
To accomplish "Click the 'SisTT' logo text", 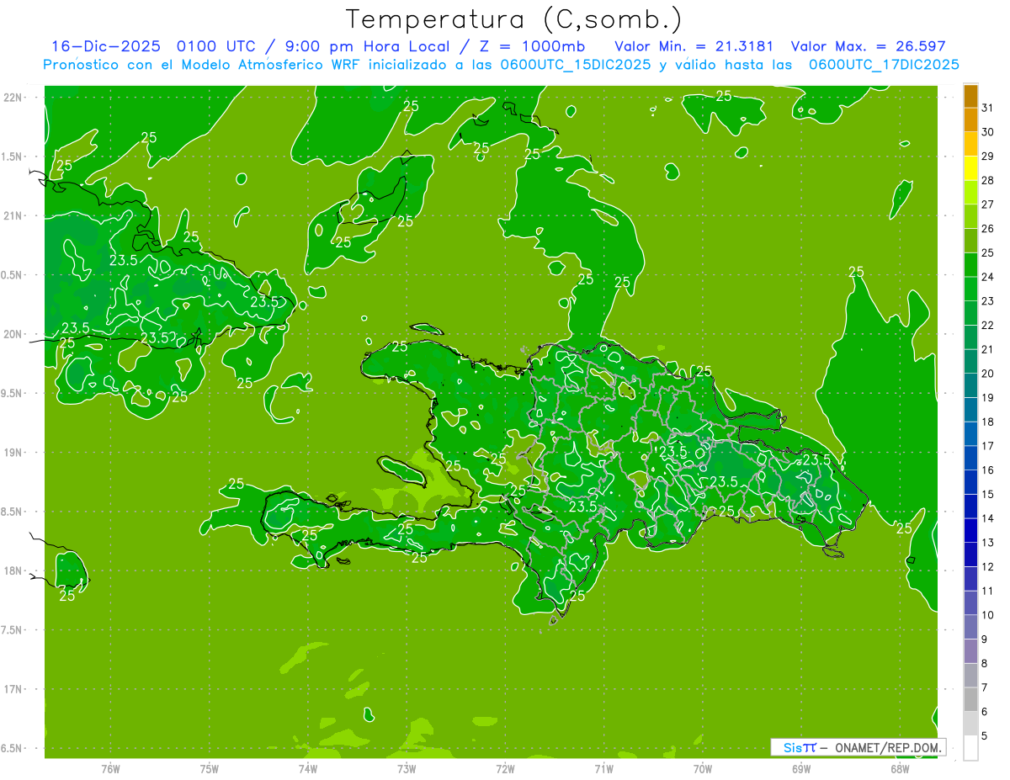I will (x=800, y=747).
